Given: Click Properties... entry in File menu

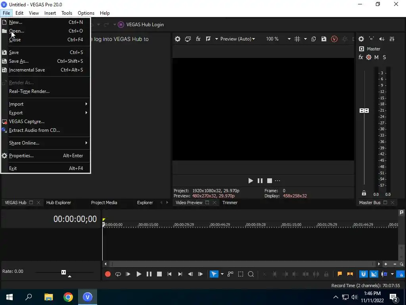Looking at the screenshot, I should (46, 156).
